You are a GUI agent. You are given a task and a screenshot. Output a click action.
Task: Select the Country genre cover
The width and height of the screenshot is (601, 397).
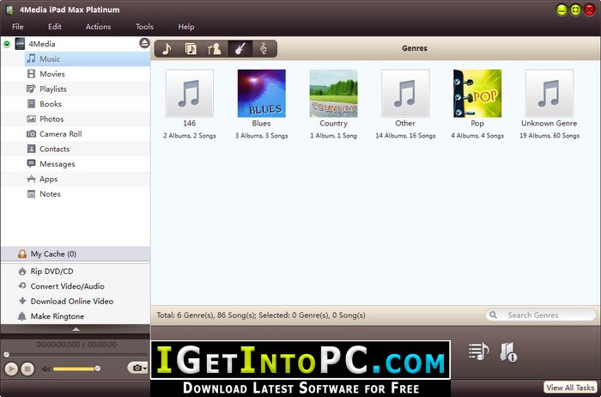(333, 93)
